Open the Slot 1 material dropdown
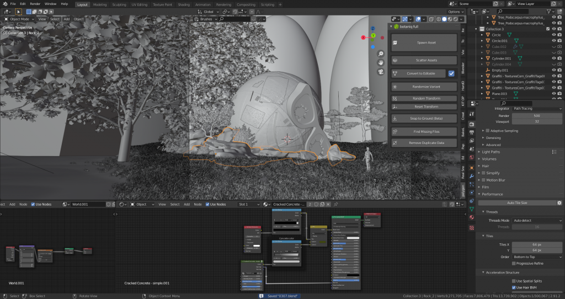Image resolution: width=565 pixels, height=299 pixels. pos(249,204)
